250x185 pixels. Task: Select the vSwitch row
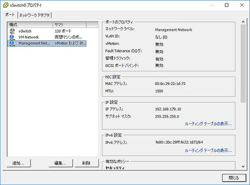tap(47, 31)
